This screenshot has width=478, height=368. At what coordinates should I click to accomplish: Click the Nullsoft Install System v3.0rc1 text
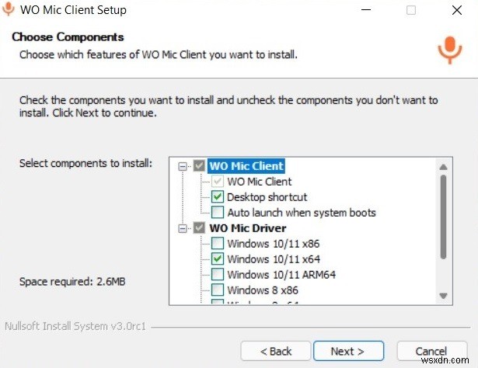pyautogui.click(x=75, y=326)
